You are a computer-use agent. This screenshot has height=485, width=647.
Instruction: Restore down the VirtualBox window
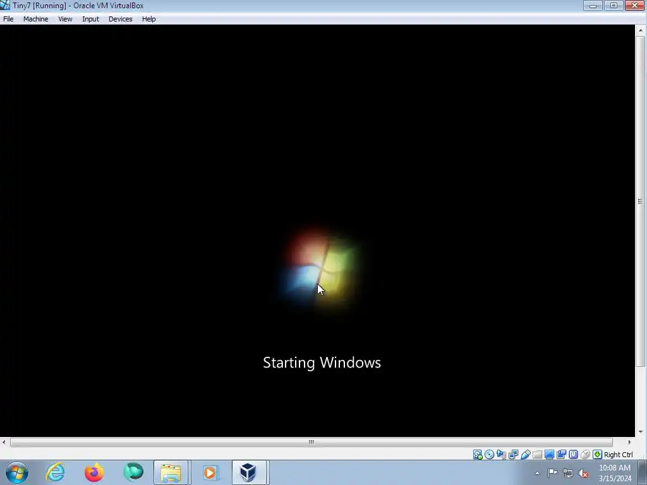pos(614,5)
